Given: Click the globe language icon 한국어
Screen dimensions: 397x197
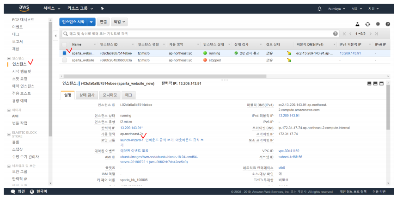Looking at the screenshot, I should click(x=32, y=192).
